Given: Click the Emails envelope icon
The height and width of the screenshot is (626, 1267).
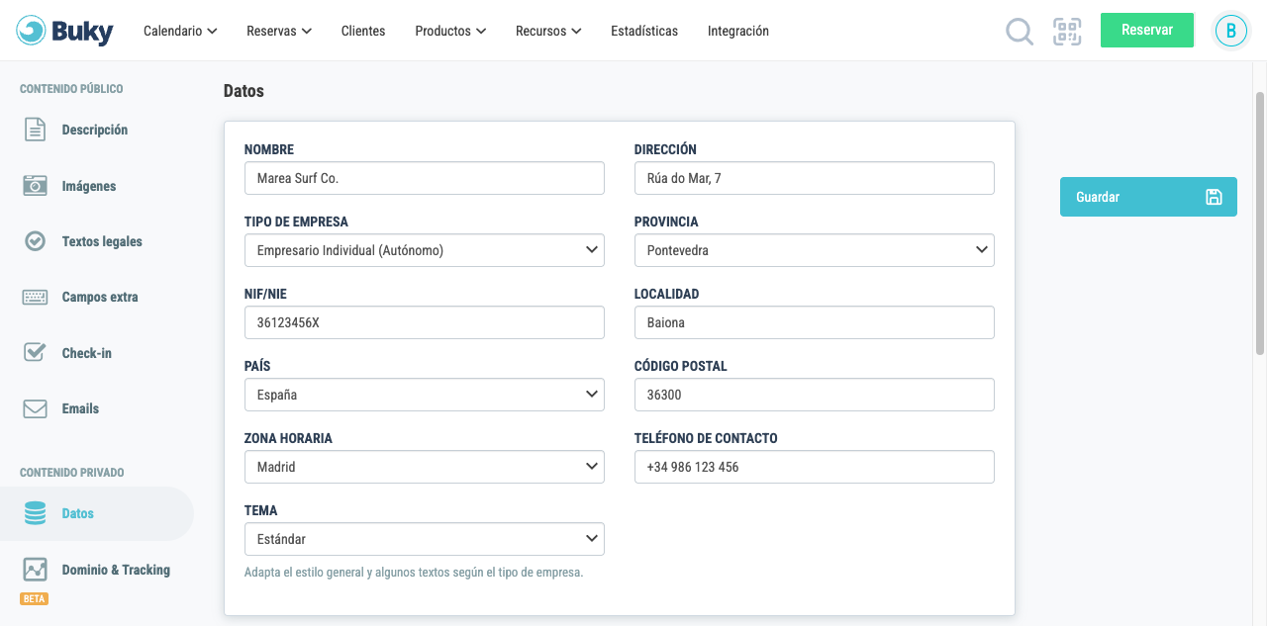Looking at the screenshot, I should [x=36, y=408].
